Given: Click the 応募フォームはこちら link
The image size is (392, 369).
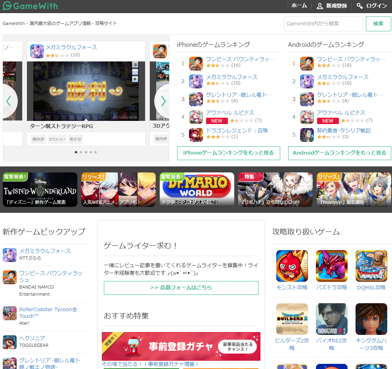Looking at the screenshot, I should 181,288.
